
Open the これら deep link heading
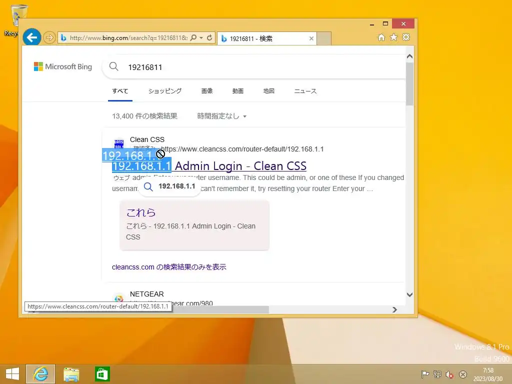[140, 212]
